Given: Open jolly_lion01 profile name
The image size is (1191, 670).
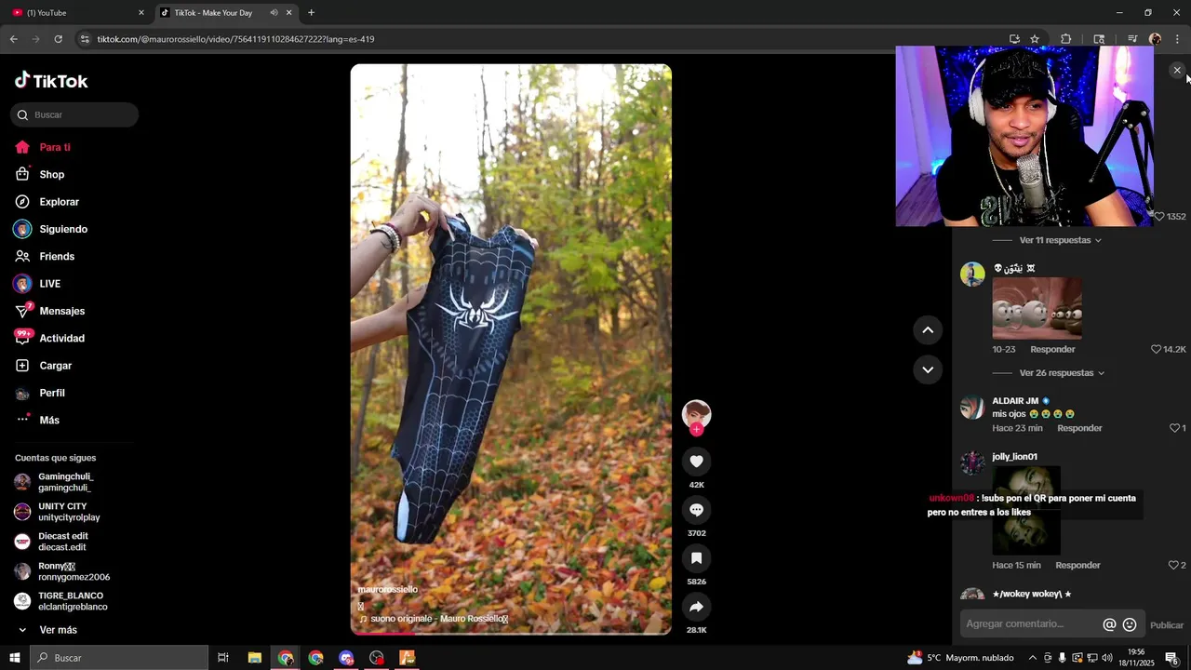Looking at the screenshot, I should pyautogui.click(x=1014, y=457).
